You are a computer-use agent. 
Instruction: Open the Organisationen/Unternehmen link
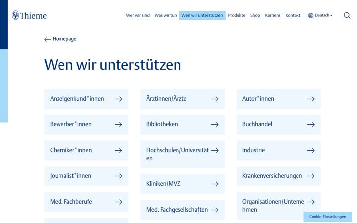click(x=279, y=206)
